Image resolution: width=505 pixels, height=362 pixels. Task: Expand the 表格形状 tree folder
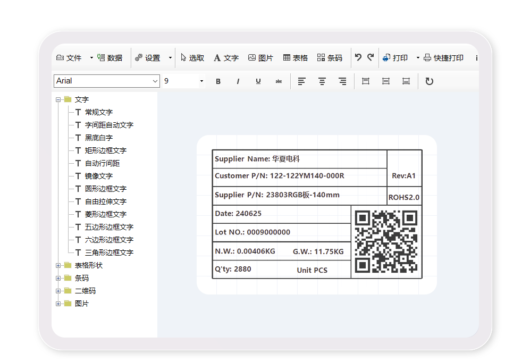58,265
